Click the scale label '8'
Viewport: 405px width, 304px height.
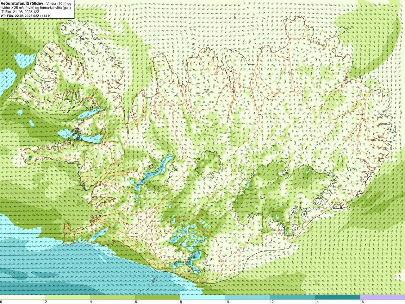pos(181,302)
